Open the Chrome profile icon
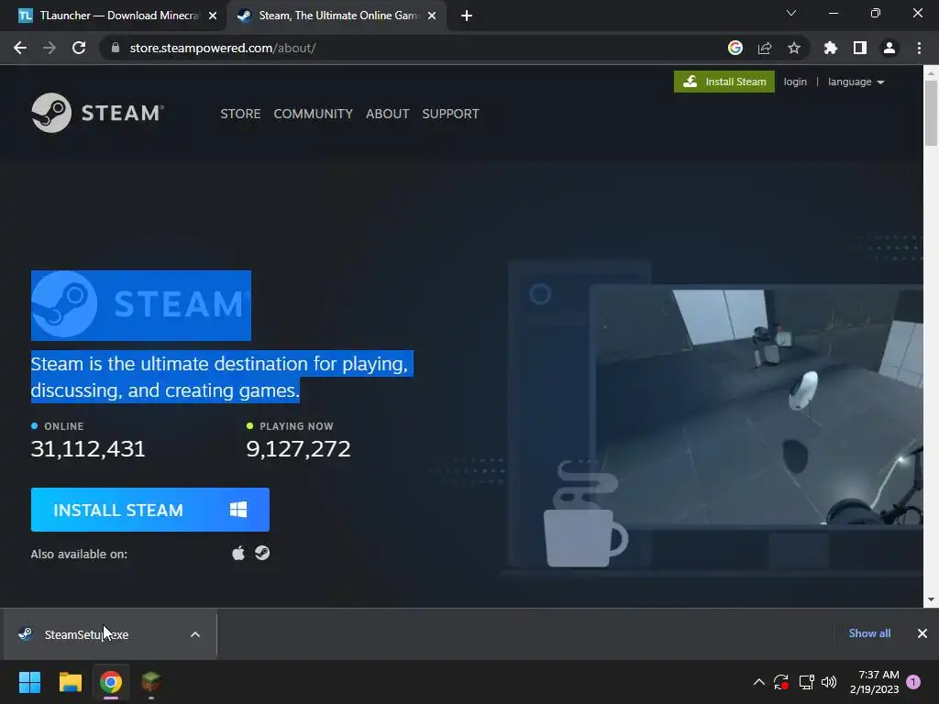The width and height of the screenshot is (939, 704). coord(889,48)
